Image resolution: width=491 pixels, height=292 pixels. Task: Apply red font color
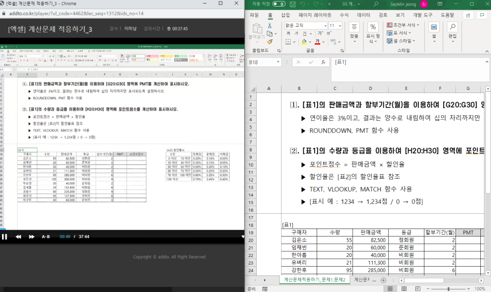[x=317, y=42]
